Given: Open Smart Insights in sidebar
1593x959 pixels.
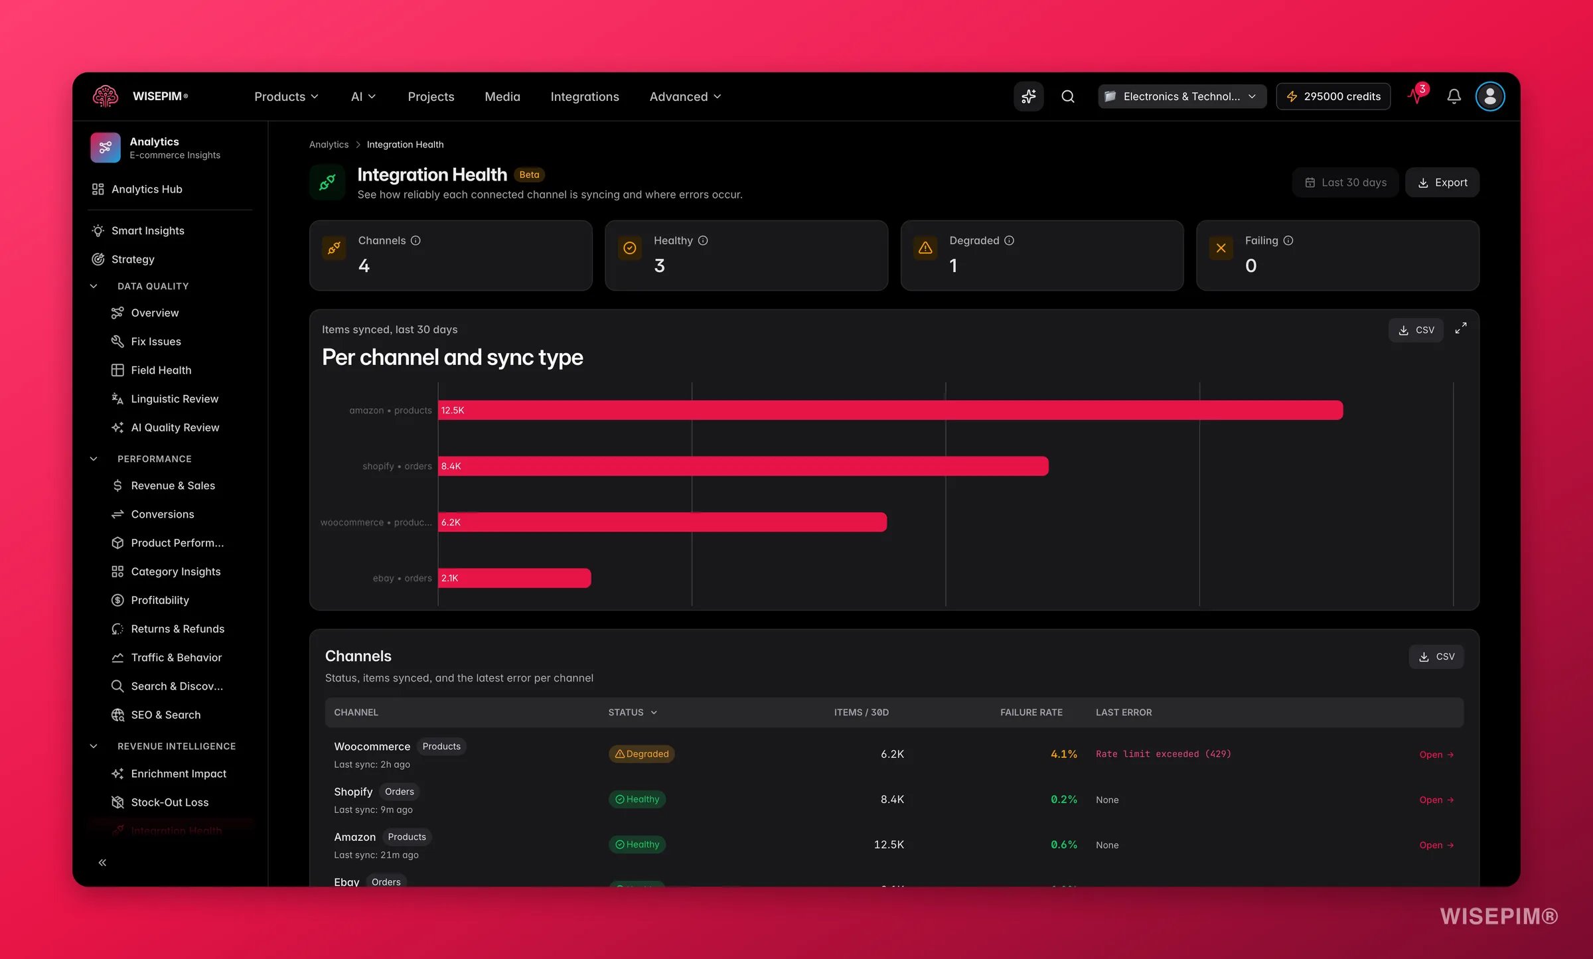Looking at the screenshot, I should 170,230.
